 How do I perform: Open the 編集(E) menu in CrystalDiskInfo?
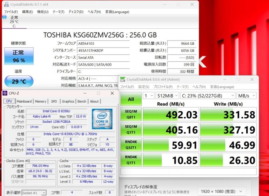pyautogui.click(x=27, y=12)
